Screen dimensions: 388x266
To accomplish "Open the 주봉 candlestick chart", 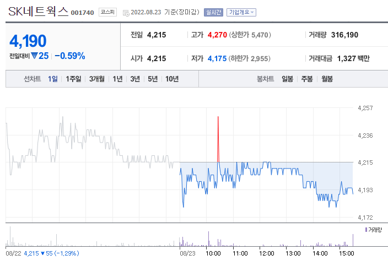I will point(307,79).
